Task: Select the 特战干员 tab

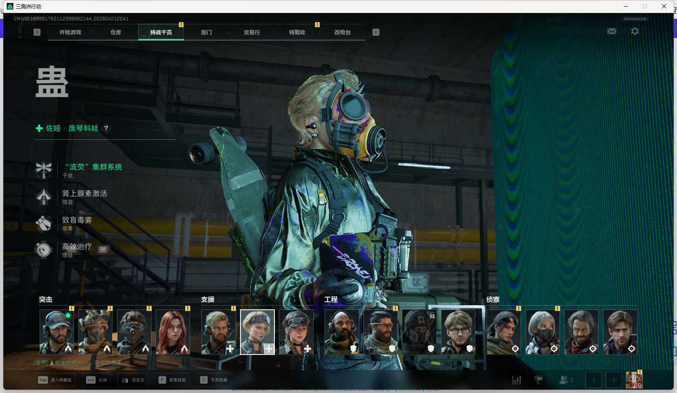Action: tap(161, 32)
